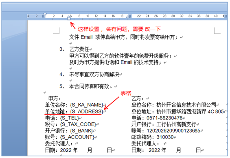
Task: Click the {S_ADDRESS} placeholder text
Action: [87, 111]
